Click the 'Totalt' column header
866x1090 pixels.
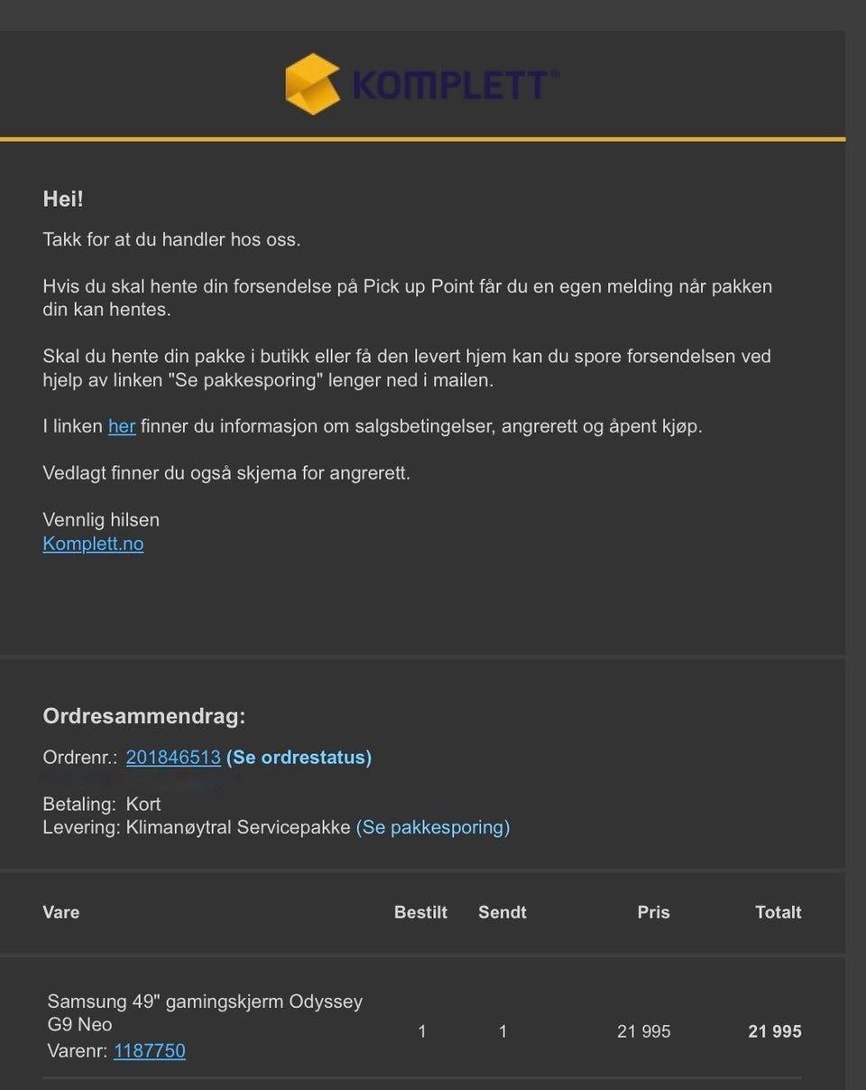point(778,912)
